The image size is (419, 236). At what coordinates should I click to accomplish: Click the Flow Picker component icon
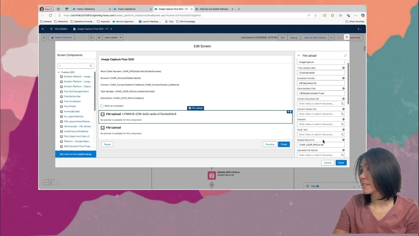click(62, 106)
